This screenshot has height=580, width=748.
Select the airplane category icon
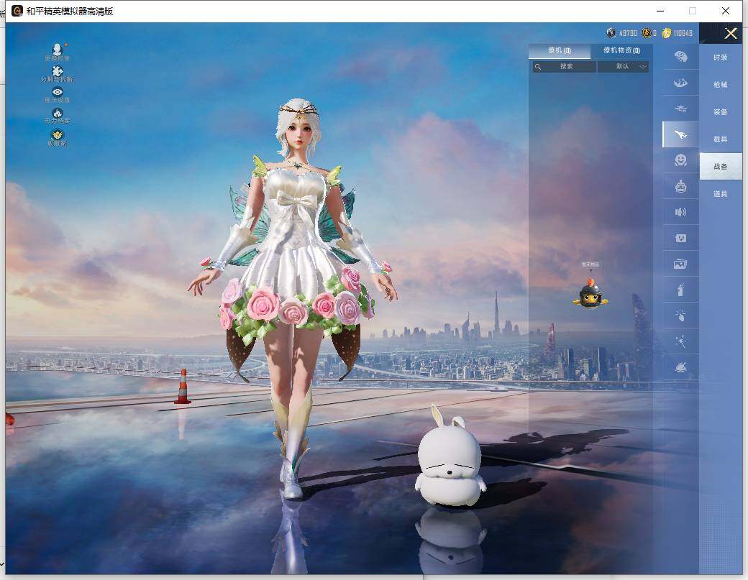pos(680,134)
